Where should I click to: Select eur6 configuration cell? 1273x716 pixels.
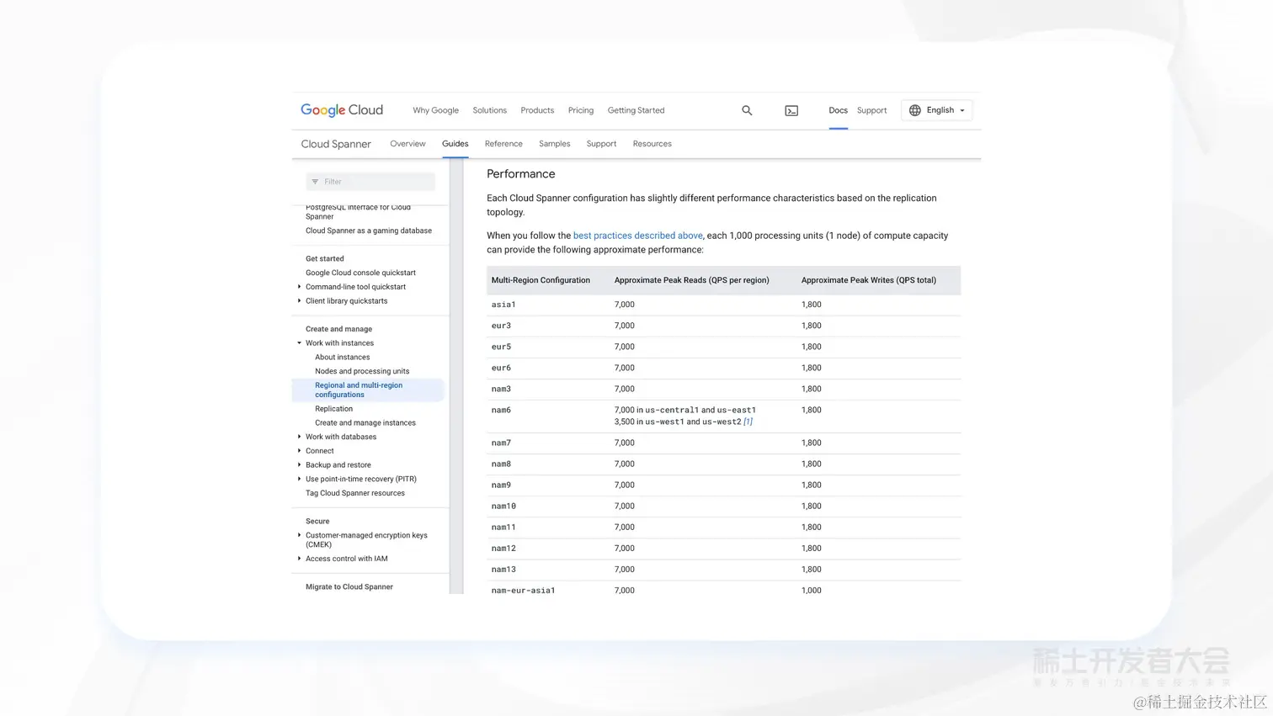pos(501,368)
